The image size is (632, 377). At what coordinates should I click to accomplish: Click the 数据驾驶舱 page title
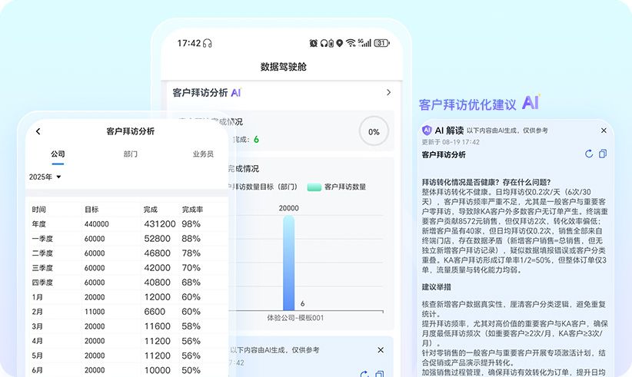(x=284, y=67)
